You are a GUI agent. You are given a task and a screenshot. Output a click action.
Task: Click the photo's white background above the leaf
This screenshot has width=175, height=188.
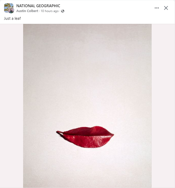(87, 77)
